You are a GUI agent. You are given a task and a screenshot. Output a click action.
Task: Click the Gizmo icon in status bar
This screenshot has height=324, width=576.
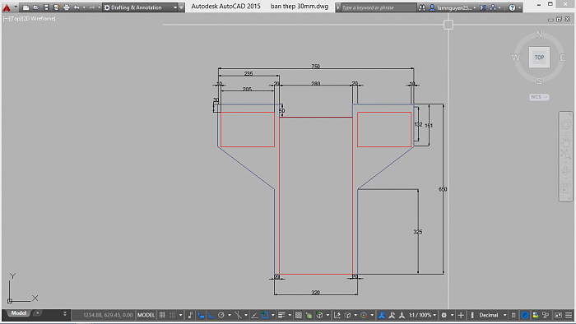364,315
